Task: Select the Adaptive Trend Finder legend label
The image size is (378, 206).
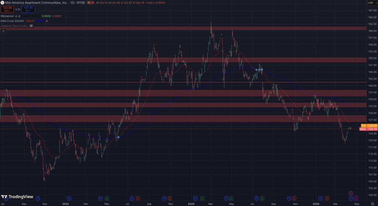Action: [x=14, y=26]
